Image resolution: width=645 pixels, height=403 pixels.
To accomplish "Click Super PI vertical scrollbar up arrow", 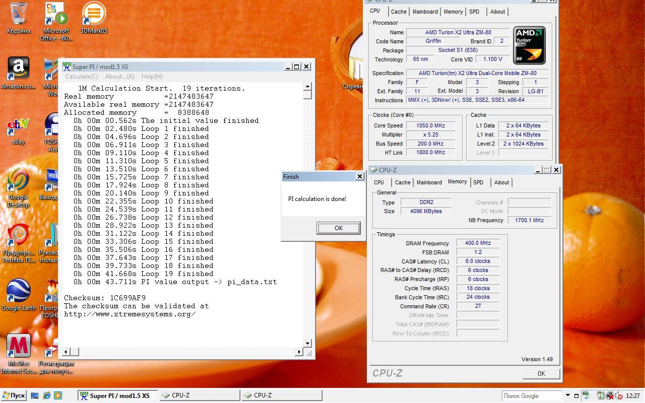I will 307,87.
